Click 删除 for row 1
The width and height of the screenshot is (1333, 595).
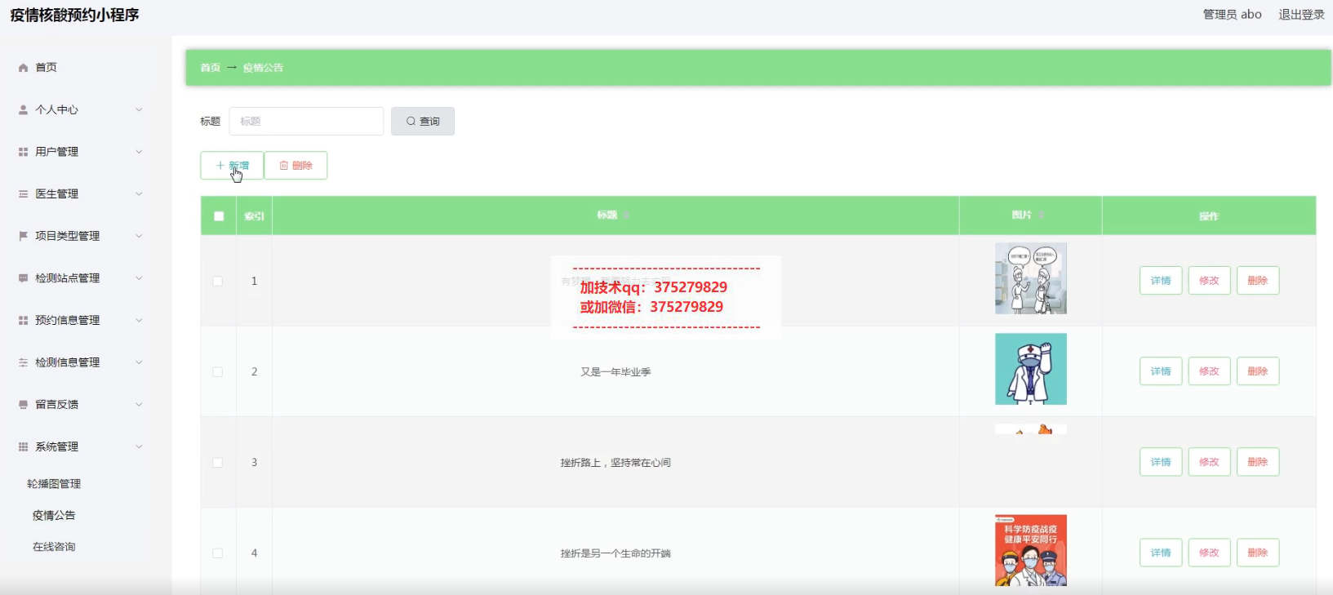(1258, 281)
